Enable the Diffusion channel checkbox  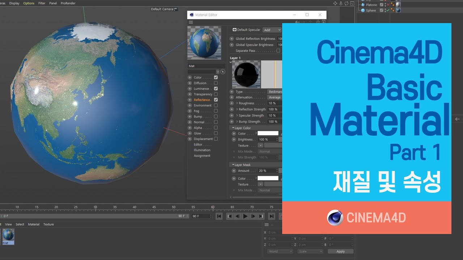[216, 83]
